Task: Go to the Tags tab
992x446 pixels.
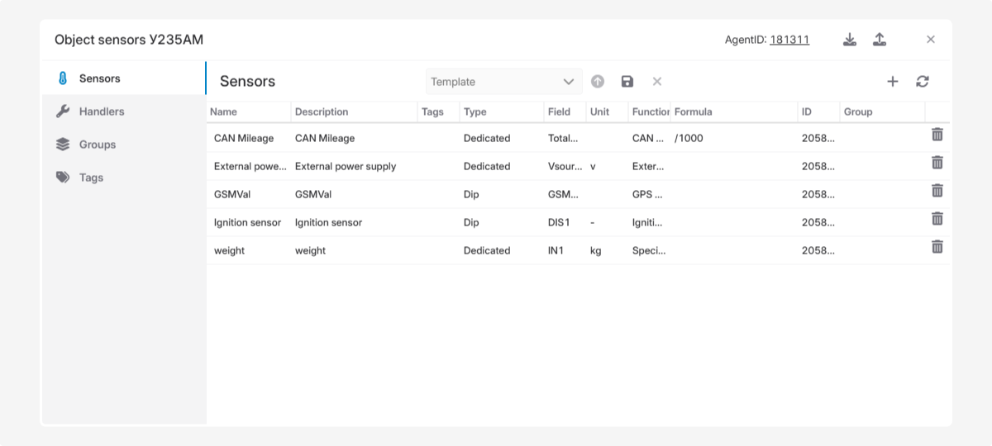Action: (91, 178)
